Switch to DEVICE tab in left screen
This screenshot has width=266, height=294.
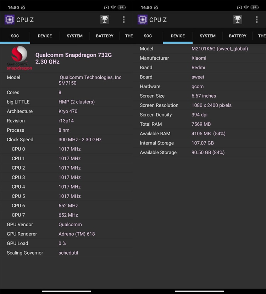click(x=45, y=36)
